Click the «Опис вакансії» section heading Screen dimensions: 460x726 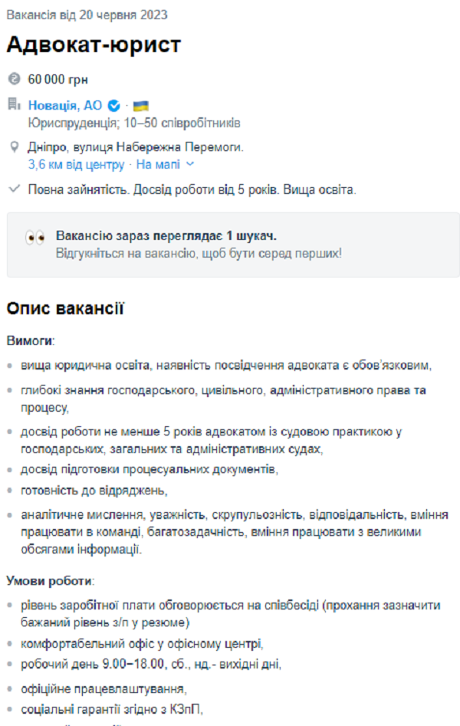click(x=65, y=309)
